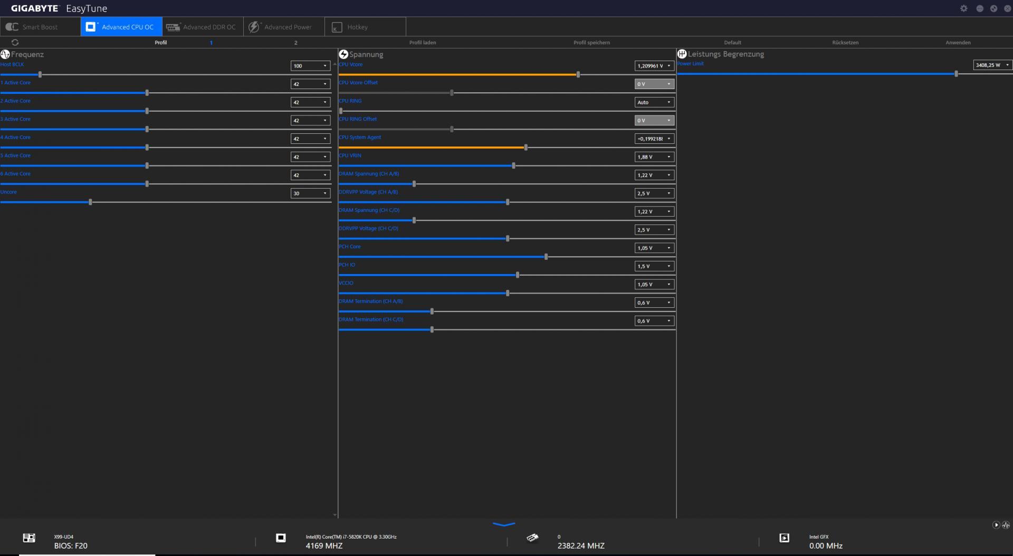Open DDRVPP Voltage (CH C/D) dropdown
Screen dimensions: 1013x556
(x=654, y=230)
